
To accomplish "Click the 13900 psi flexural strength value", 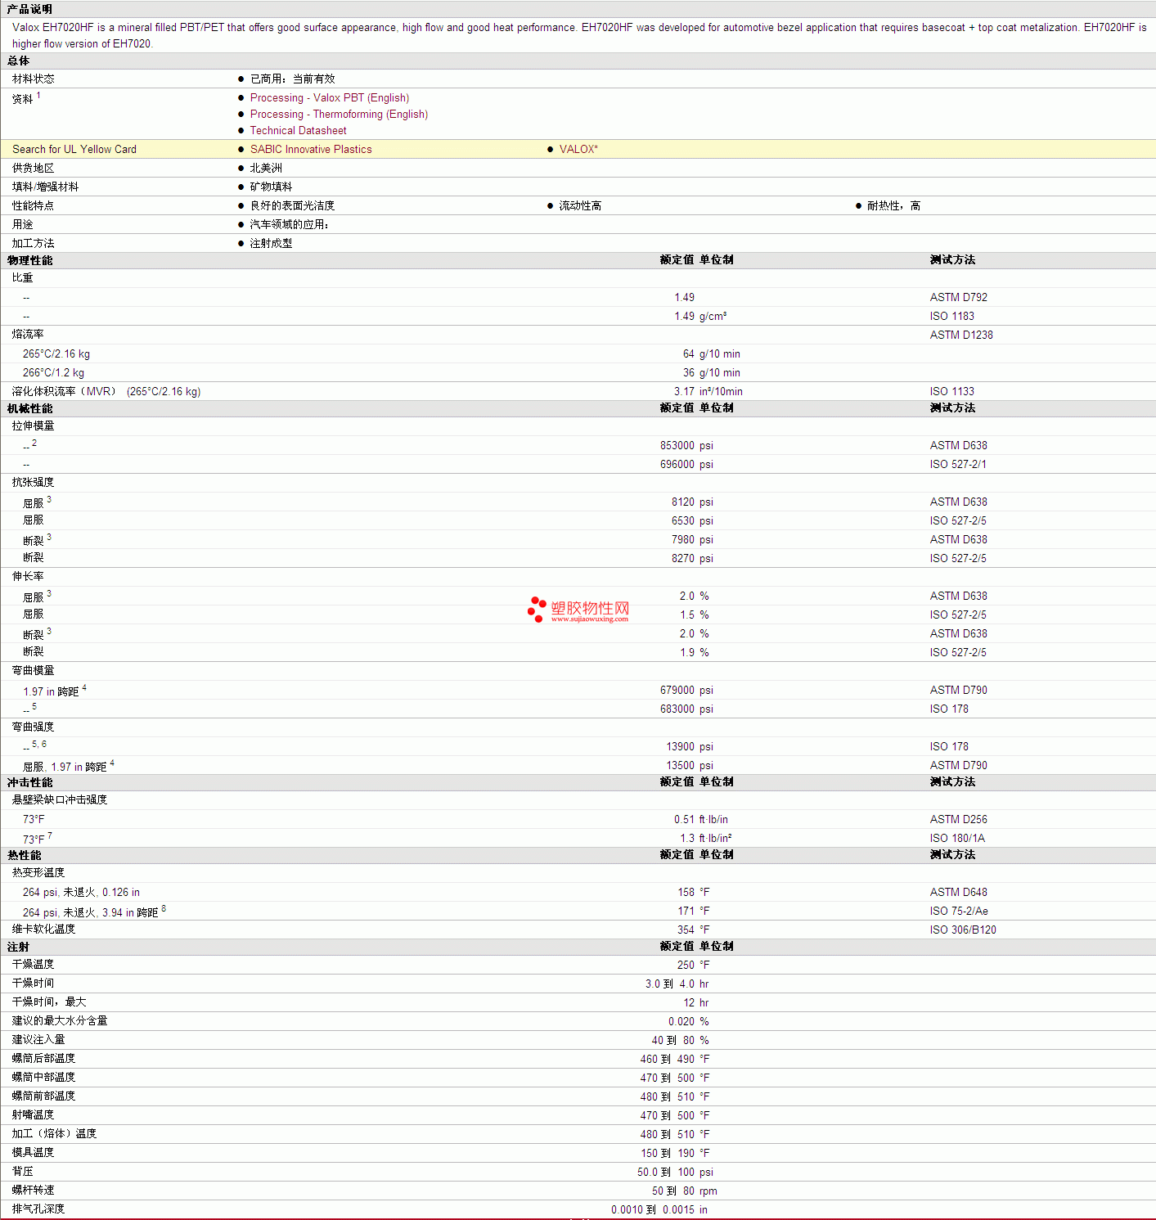I will click(690, 746).
